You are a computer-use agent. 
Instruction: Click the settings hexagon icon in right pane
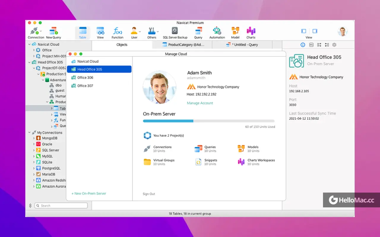334,45
